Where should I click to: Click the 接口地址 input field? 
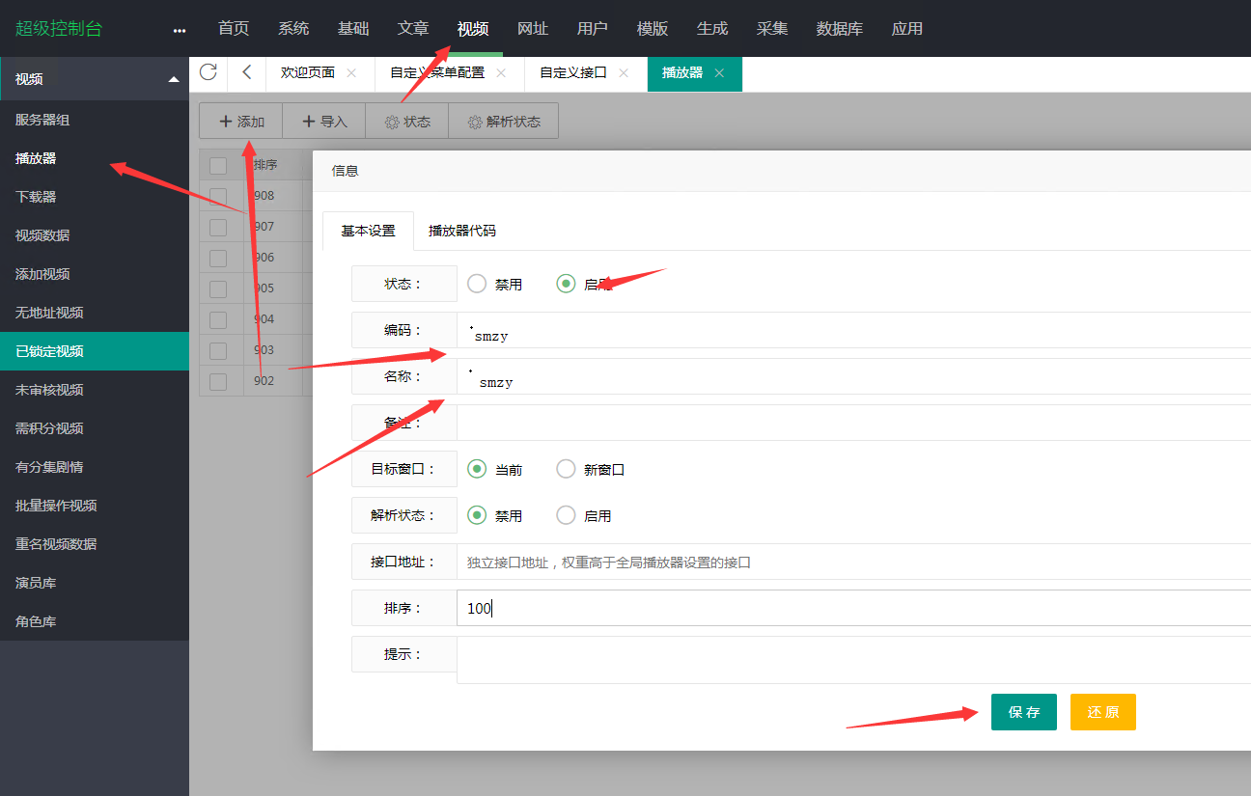(849, 562)
